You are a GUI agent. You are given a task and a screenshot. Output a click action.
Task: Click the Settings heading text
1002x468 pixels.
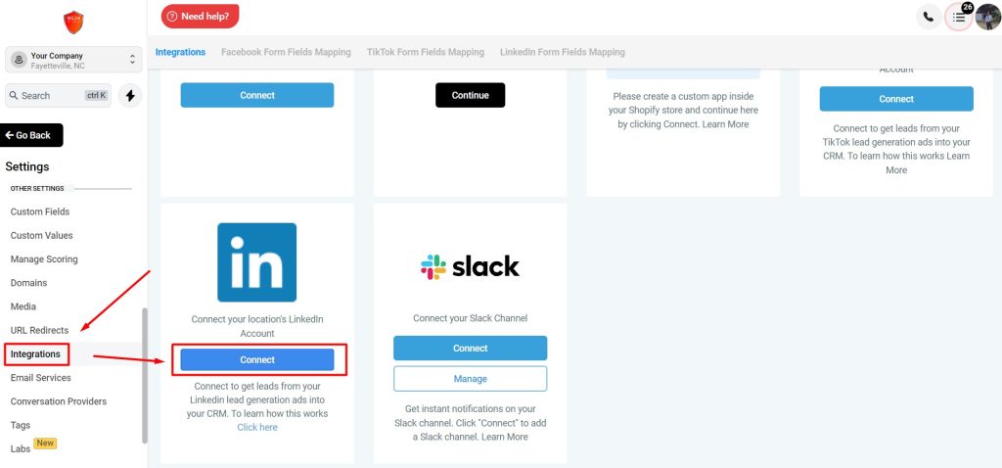pos(27,166)
